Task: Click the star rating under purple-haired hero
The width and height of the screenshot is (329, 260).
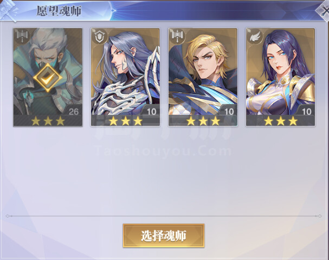Action: pos(125,121)
